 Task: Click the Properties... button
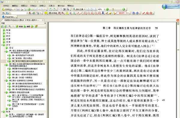tap(9, 17)
